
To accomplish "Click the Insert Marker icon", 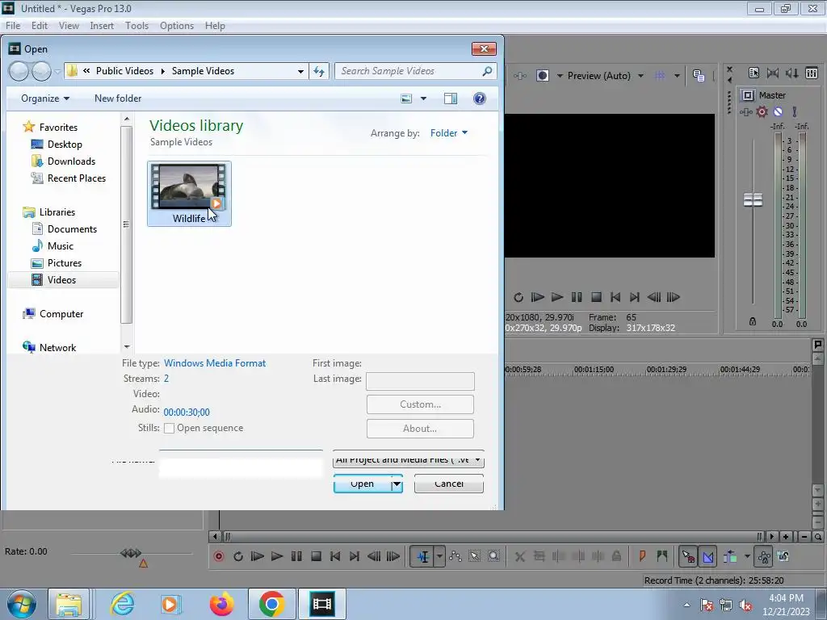I will point(642,556).
